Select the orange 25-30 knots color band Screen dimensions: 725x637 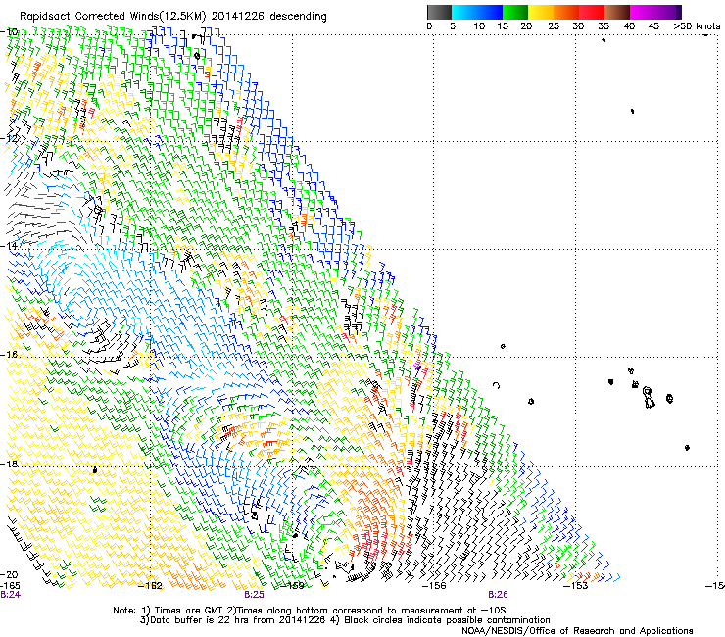tap(566, 12)
